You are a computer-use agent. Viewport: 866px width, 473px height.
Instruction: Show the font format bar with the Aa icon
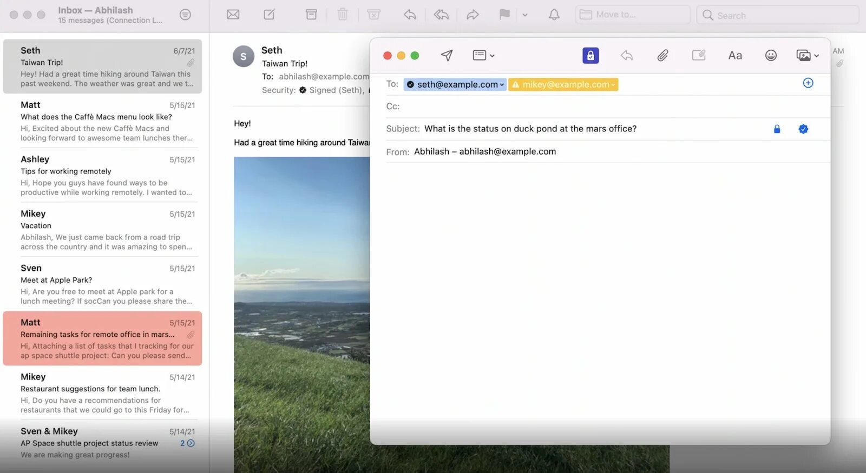(735, 55)
